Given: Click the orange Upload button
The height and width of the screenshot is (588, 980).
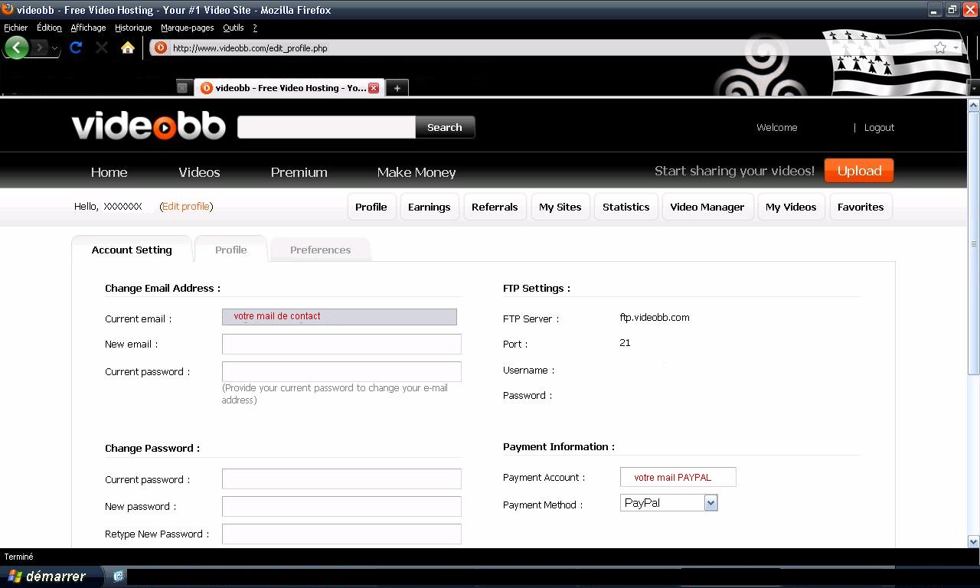Looking at the screenshot, I should click(x=859, y=171).
